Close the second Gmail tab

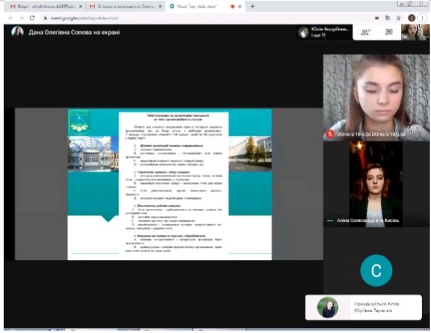point(160,6)
